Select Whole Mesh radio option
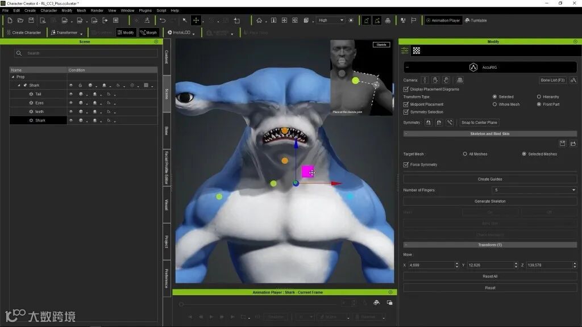Image resolution: width=582 pixels, height=327 pixels. (x=495, y=104)
